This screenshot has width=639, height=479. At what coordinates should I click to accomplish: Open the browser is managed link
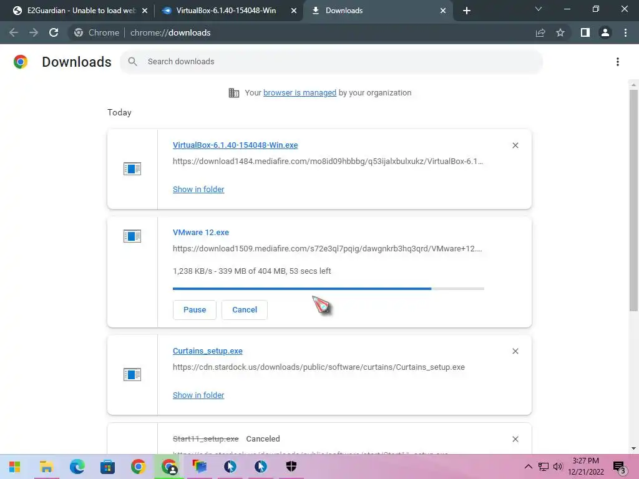[300, 92]
